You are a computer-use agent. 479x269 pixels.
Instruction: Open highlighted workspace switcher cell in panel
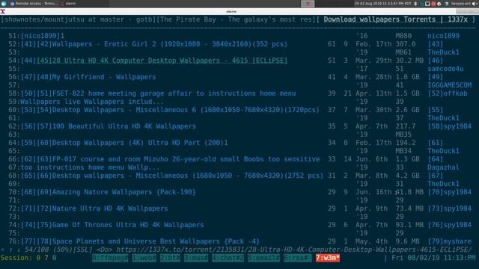point(308,4)
